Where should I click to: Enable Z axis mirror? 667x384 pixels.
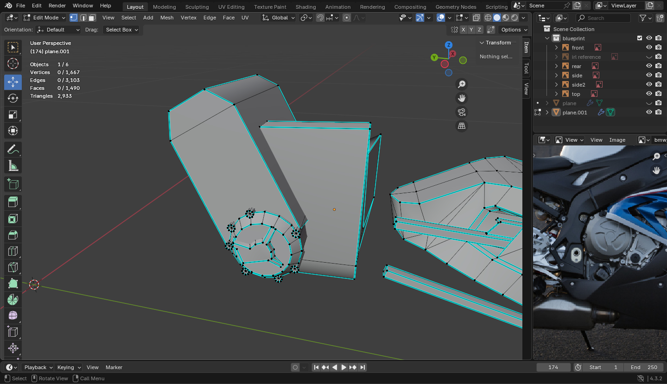(x=479, y=30)
